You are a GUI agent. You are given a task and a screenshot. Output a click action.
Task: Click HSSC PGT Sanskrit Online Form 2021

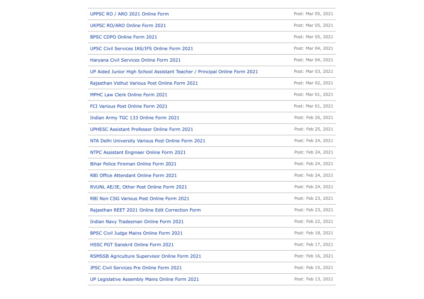(x=132, y=245)
